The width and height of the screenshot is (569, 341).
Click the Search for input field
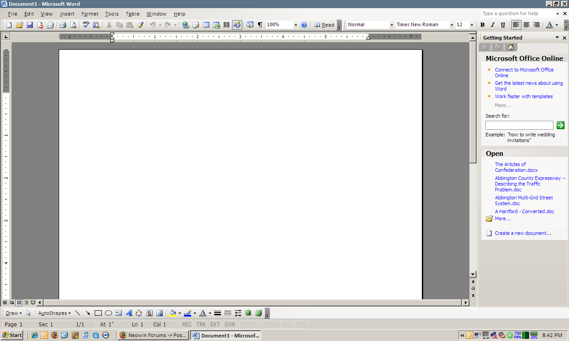click(519, 125)
